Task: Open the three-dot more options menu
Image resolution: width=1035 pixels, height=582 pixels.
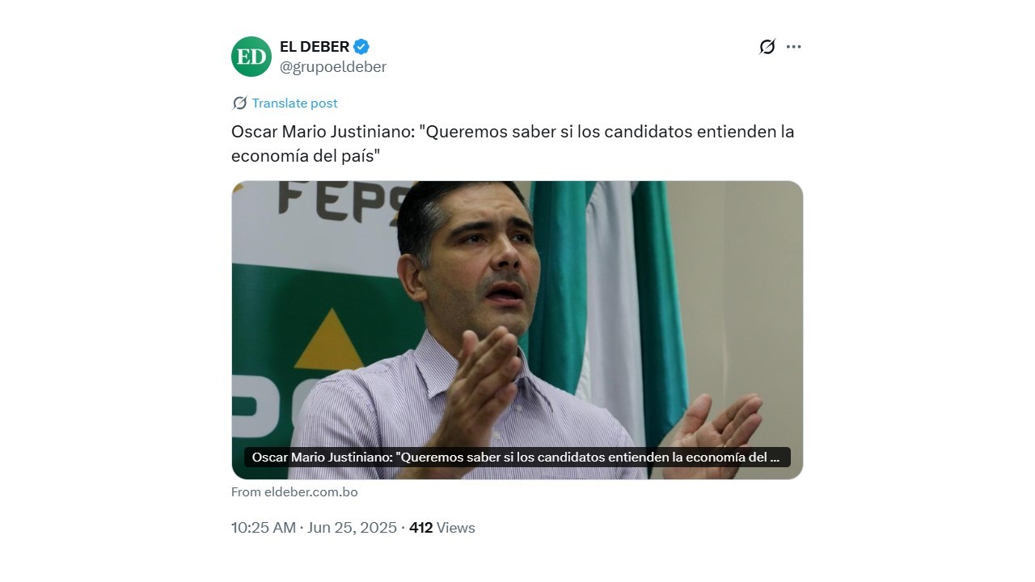Action: point(794,47)
